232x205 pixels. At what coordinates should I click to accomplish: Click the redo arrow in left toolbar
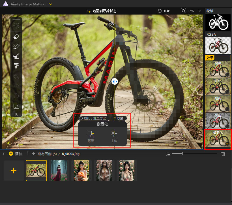click(x=16, y=86)
